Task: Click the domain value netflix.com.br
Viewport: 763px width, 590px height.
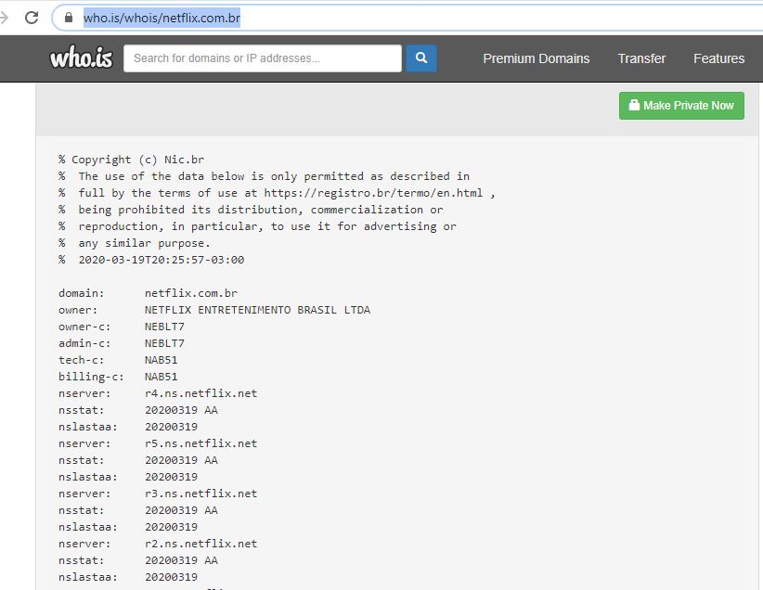Action: pyautogui.click(x=191, y=293)
